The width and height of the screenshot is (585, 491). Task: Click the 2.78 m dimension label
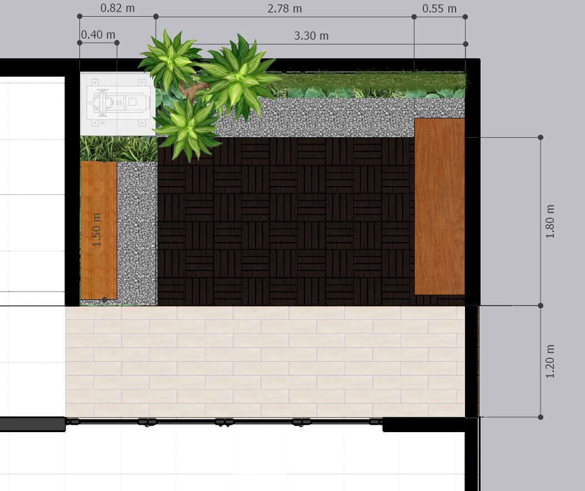[x=284, y=8]
